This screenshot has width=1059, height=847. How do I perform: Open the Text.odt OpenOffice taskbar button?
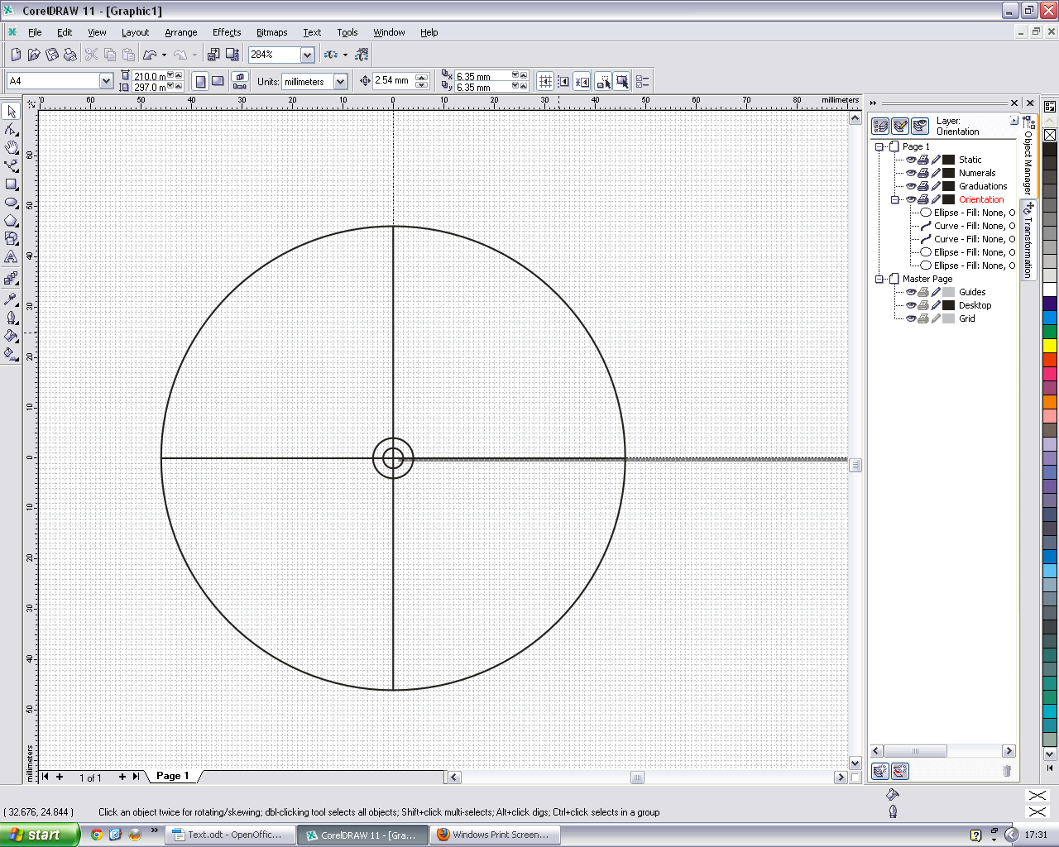coord(229,835)
